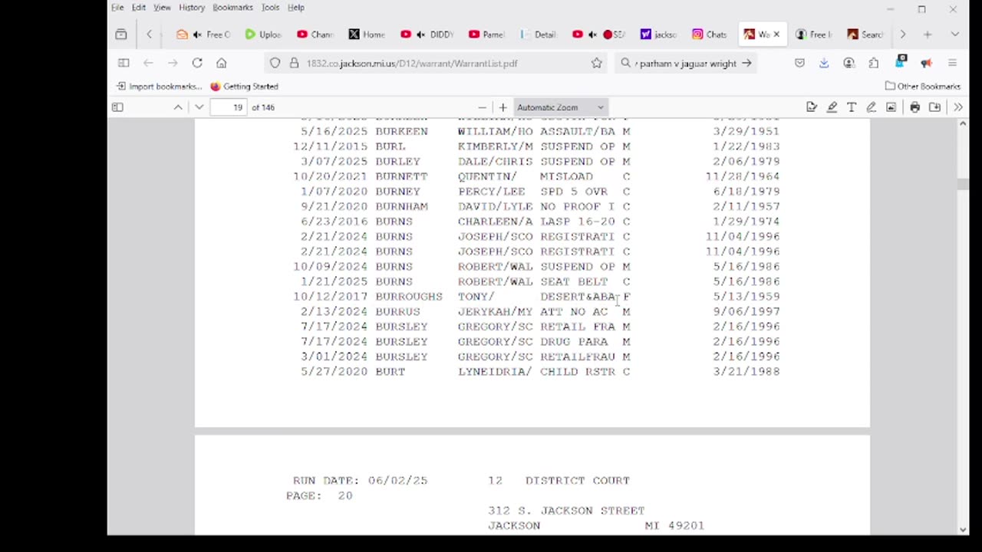Open the Firefox application menu
This screenshot has width=982, height=552.
952,64
